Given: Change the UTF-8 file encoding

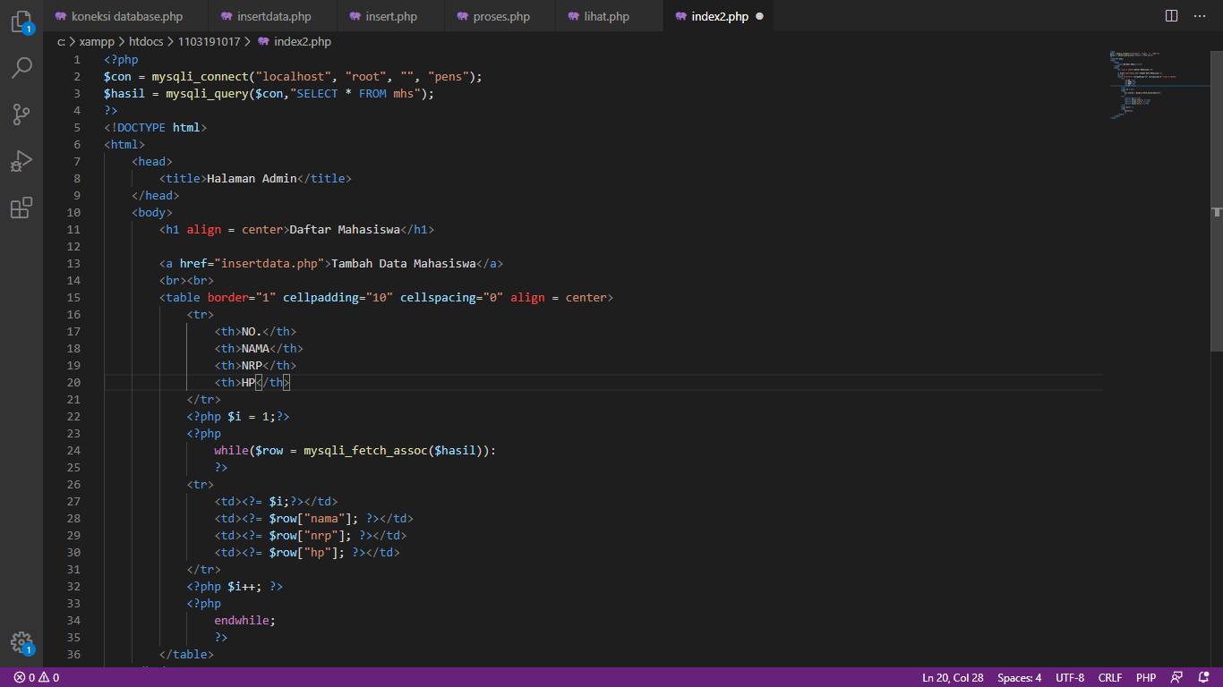Looking at the screenshot, I should click(1070, 677).
